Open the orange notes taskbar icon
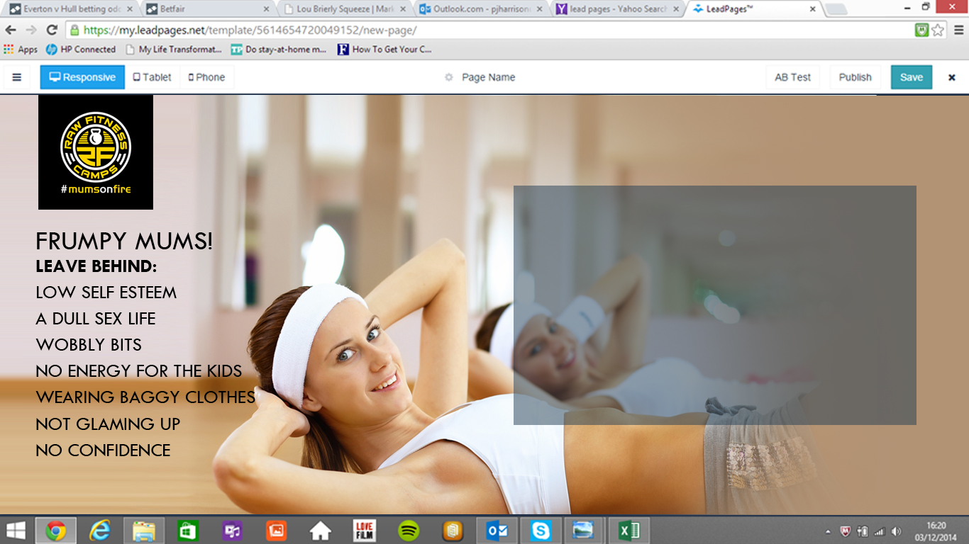The image size is (969, 544). click(x=453, y=531)
